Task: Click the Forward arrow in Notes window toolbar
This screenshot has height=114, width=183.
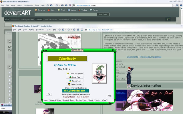Action: (57, 5)
